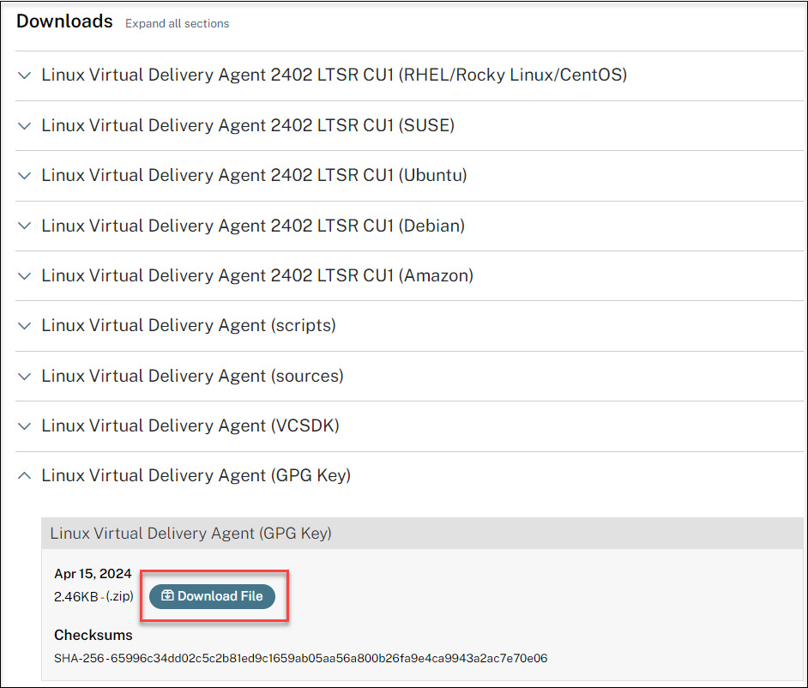Expand the Ubuntu section chevron
808x688 pixels.
(25, 176)
